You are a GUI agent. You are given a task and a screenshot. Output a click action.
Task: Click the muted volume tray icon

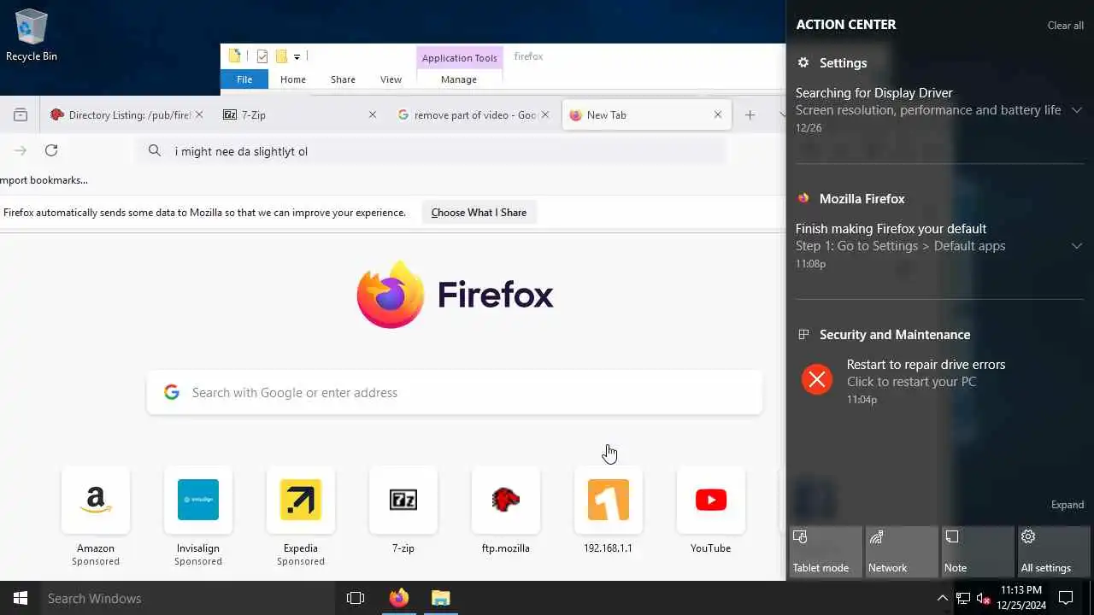pos(984,598)
